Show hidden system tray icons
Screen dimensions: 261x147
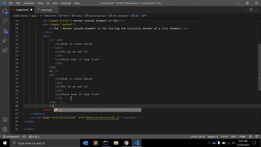(x=209, y=143)
